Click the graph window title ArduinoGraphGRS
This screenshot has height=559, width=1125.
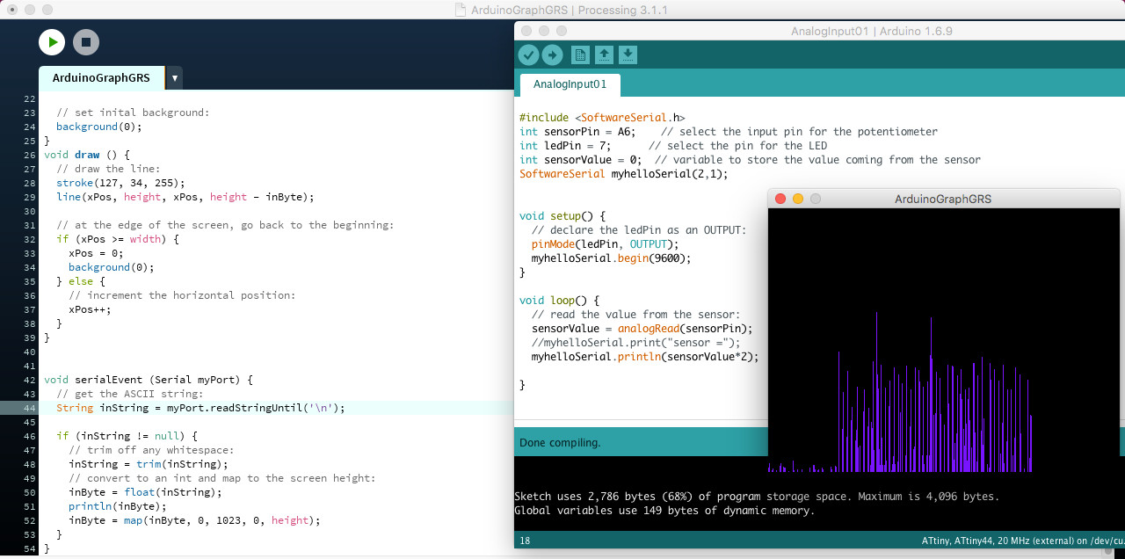coord(943,199)
